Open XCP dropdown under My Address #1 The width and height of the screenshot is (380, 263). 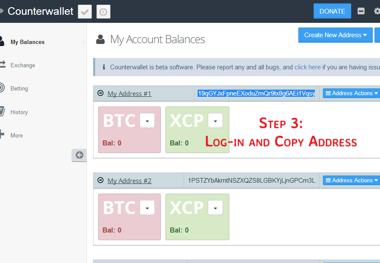pos(215,121)
